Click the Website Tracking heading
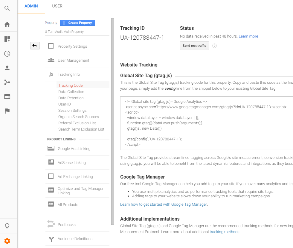 point(139,65)
